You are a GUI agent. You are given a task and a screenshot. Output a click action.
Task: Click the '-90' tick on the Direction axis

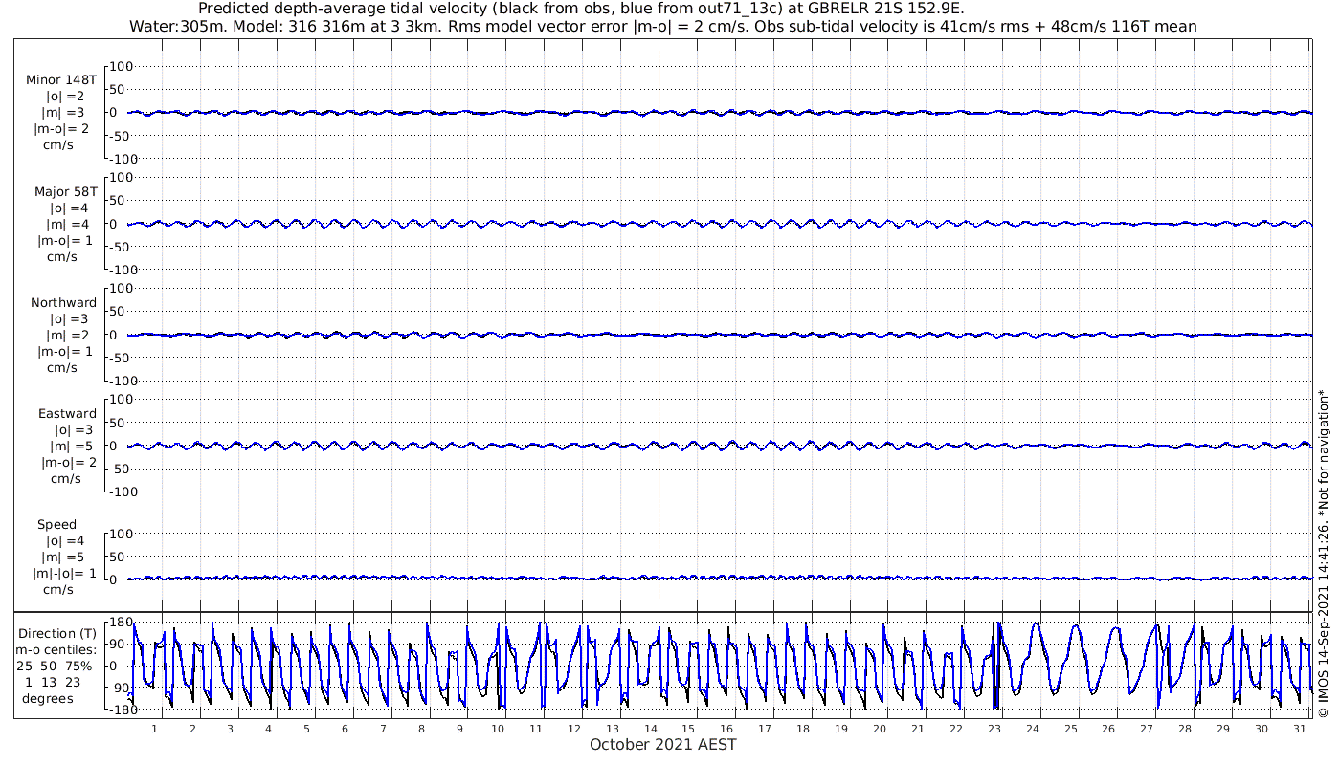121,688
